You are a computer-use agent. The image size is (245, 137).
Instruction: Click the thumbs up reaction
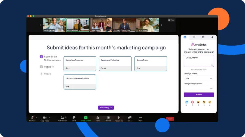tap(187, 102)
